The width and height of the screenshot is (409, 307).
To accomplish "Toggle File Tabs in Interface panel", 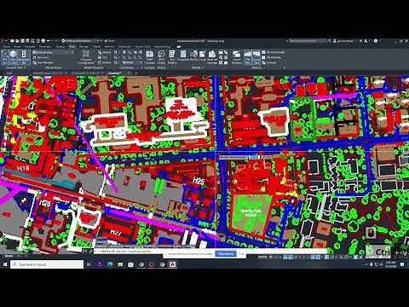I will pos(248,57).
